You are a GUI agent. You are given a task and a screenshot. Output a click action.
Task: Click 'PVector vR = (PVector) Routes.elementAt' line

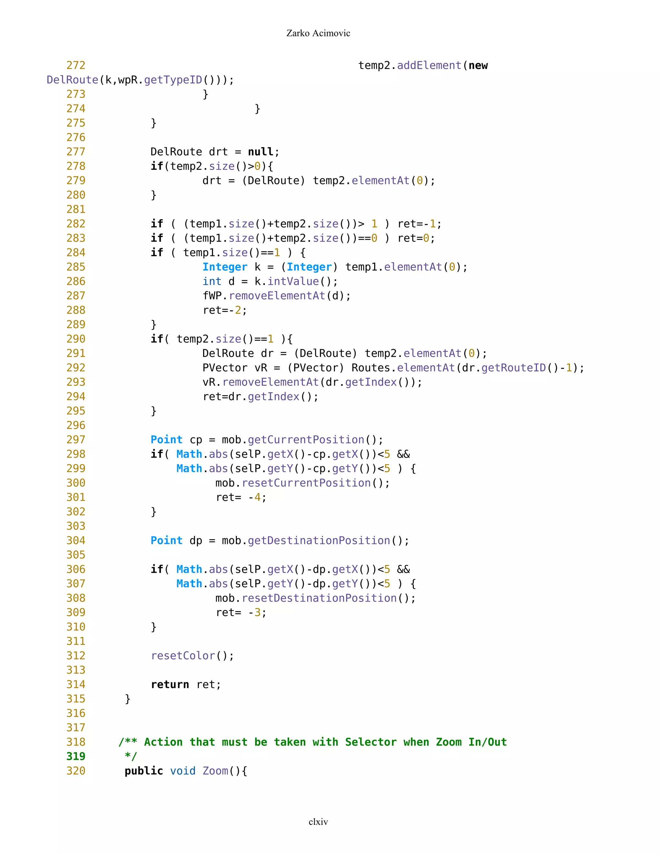tap(393, 368)
